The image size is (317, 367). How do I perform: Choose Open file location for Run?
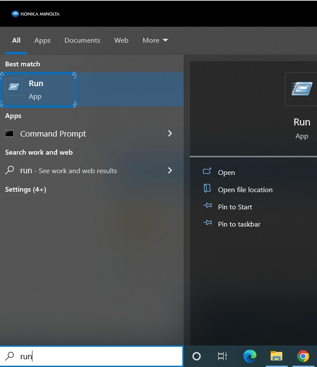pyautogui.click(x=245, y=190)
